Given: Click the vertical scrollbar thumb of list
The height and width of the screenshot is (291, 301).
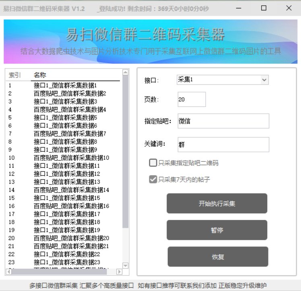Looking at the screenshot, I should point(126,152).
